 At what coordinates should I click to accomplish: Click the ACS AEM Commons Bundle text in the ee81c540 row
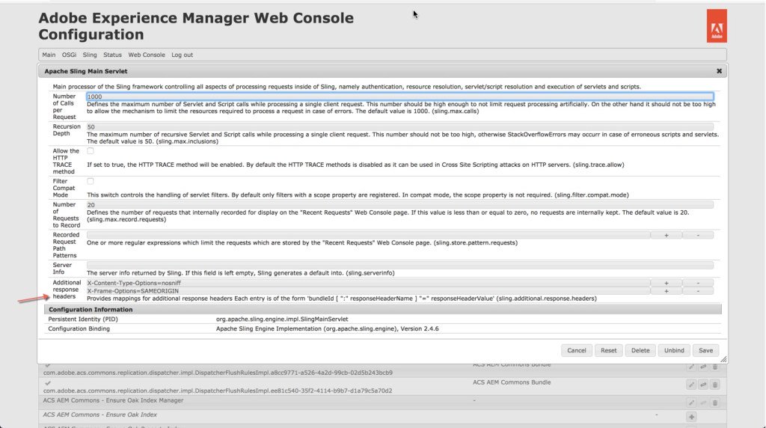512,382
